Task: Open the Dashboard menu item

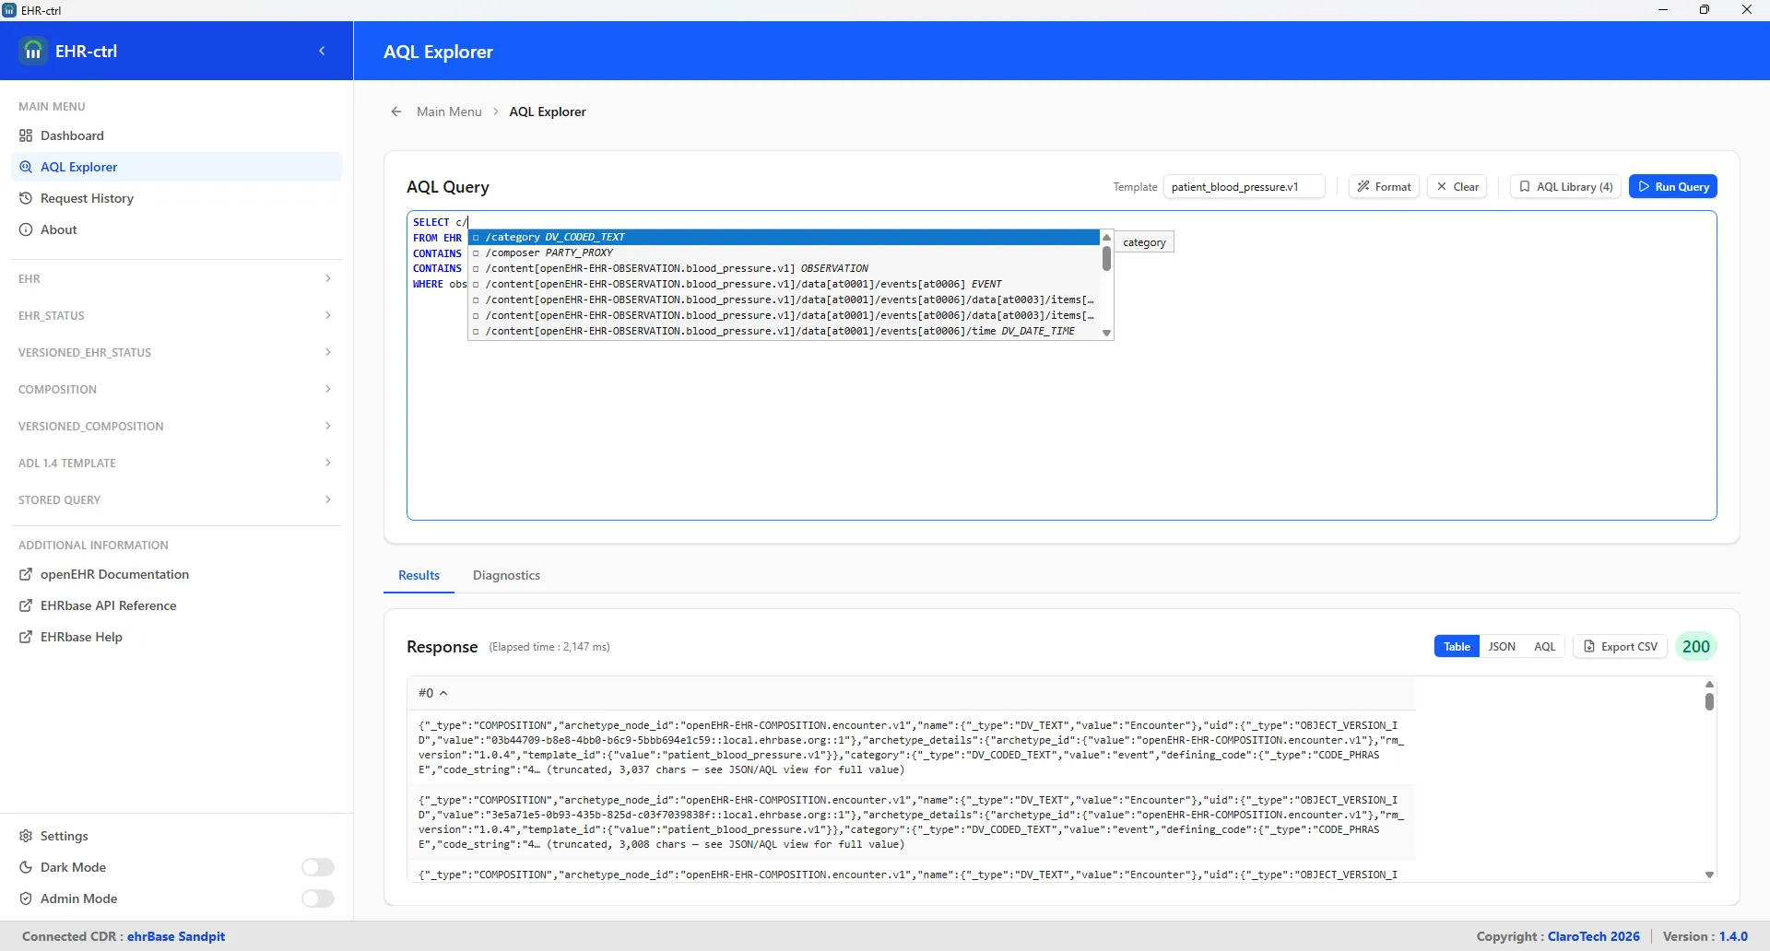Action: coord(176,135)
